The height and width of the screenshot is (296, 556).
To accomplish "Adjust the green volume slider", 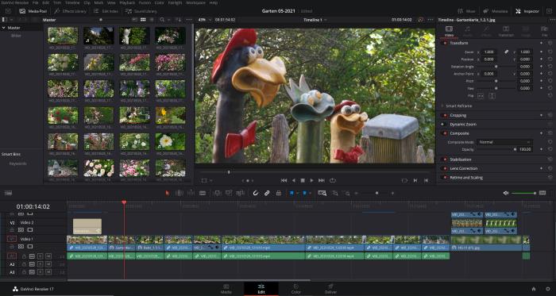I will tap(523, 193).
